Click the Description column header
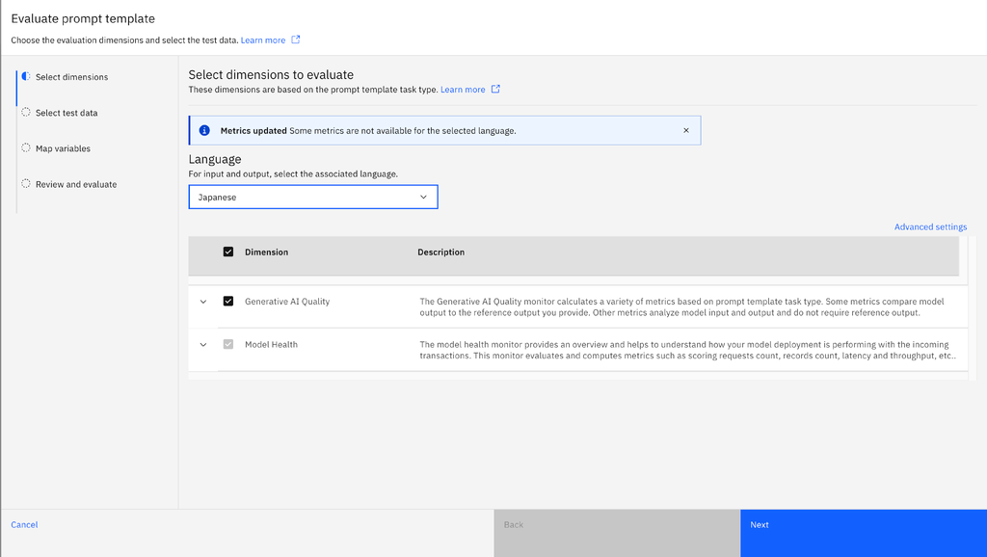 click(x=441, y=252)
